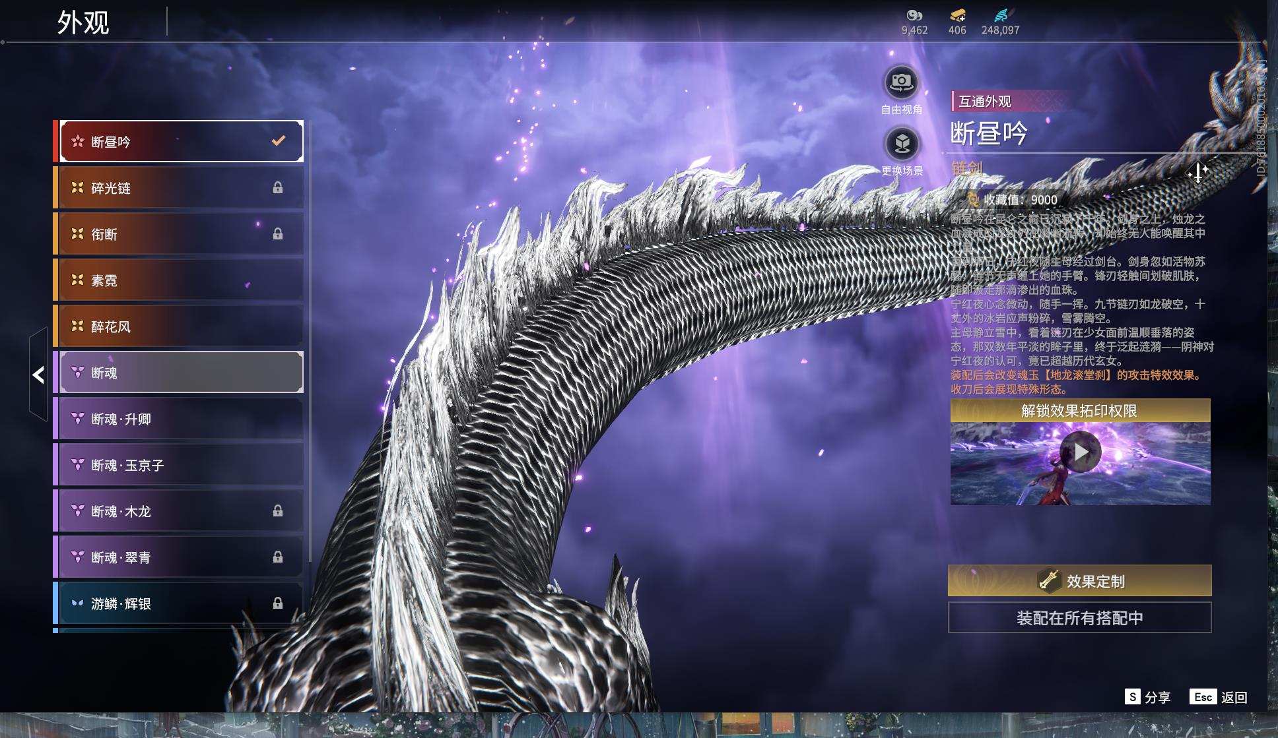Click the equipped checkmark on 断昼吟
The height and width of the screenshot is (738, 1278).
tap(279, 140)
